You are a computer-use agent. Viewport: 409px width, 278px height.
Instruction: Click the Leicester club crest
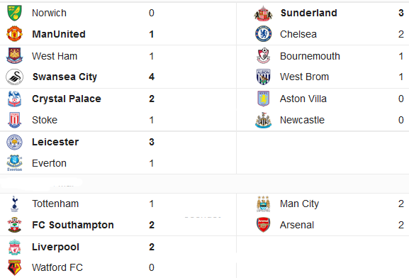[14, 142]
